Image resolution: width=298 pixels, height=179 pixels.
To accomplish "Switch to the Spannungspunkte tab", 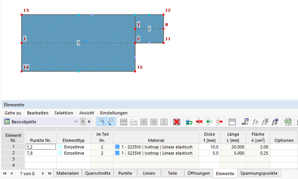I will point(259,173).
